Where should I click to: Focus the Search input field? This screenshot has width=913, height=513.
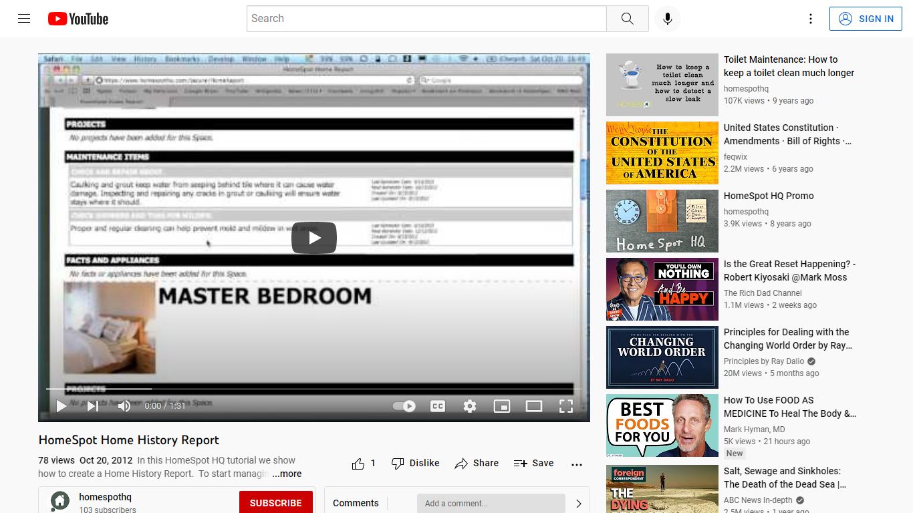(x=426, y=19)
